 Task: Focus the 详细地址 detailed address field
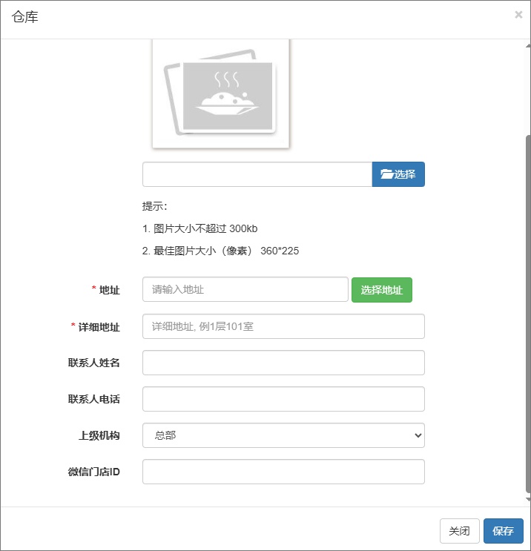[x=283, y=326]
